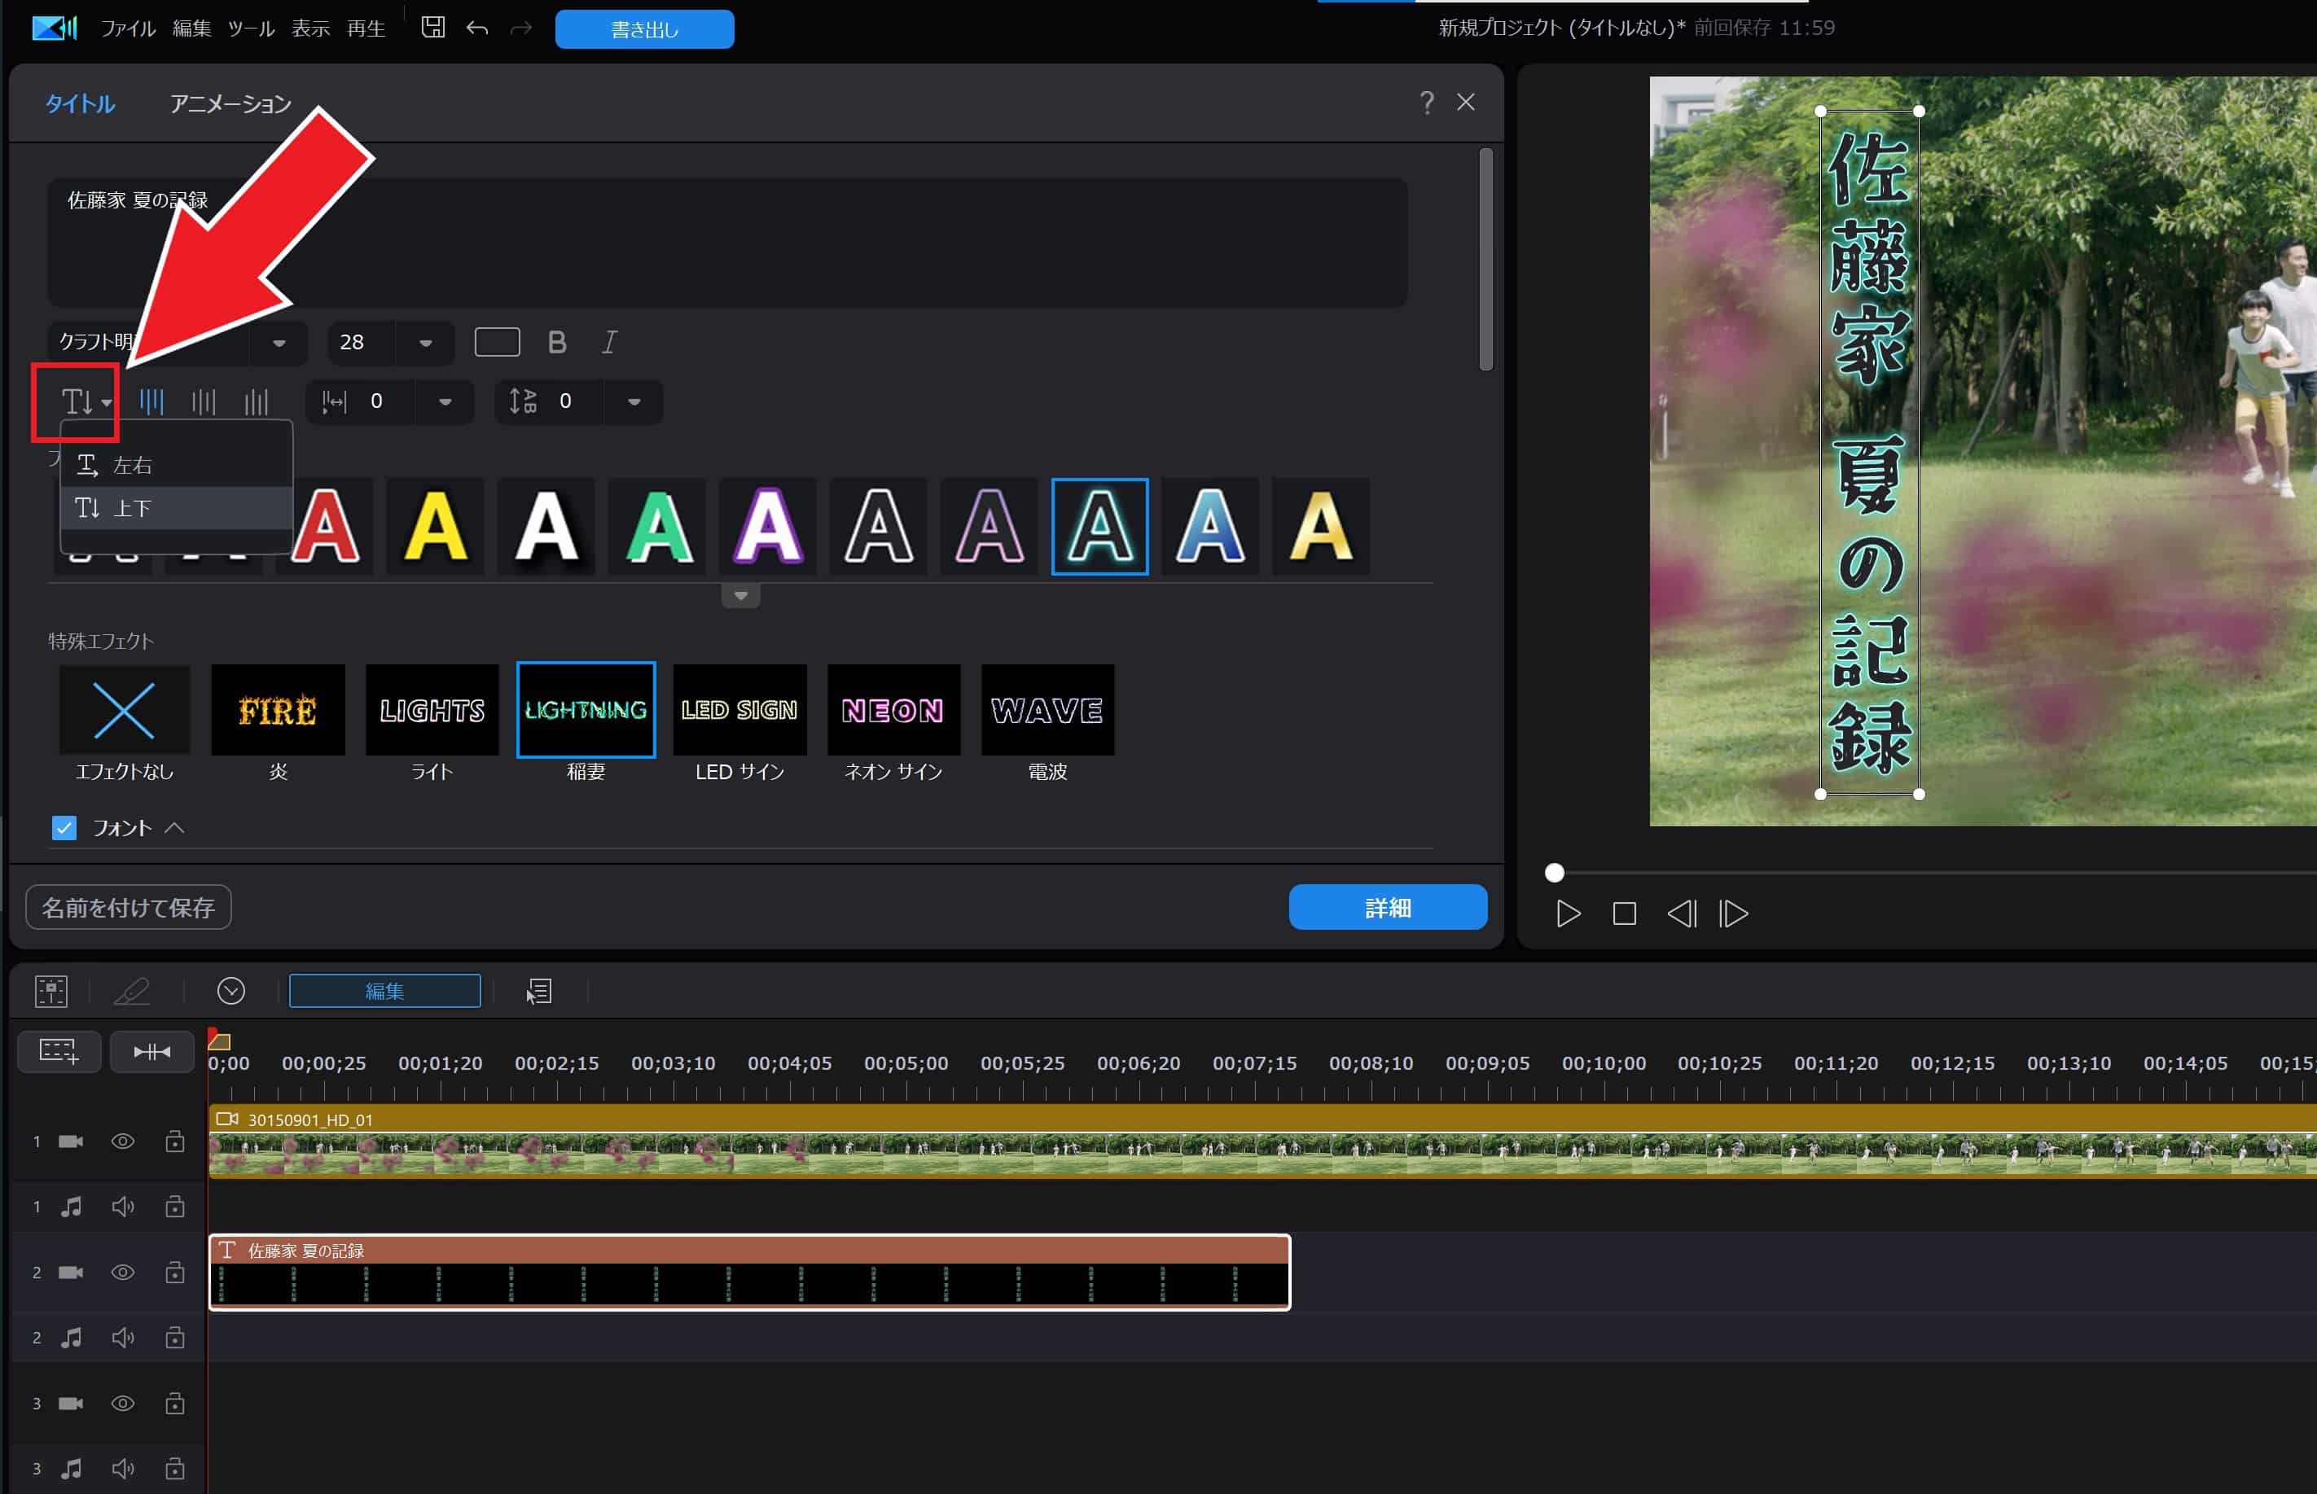Click the help question mark icon
This screenshot has height=1494, width=2317.
coord(1426,103)
